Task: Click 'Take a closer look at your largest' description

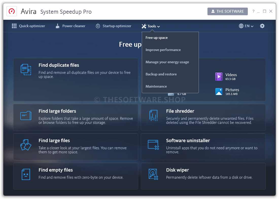Action: [83, 150]
